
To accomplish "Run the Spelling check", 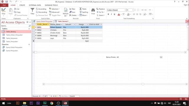I will 84,12.
